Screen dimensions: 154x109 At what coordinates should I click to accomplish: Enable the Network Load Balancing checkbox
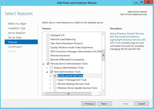click(x=48, y=39)
